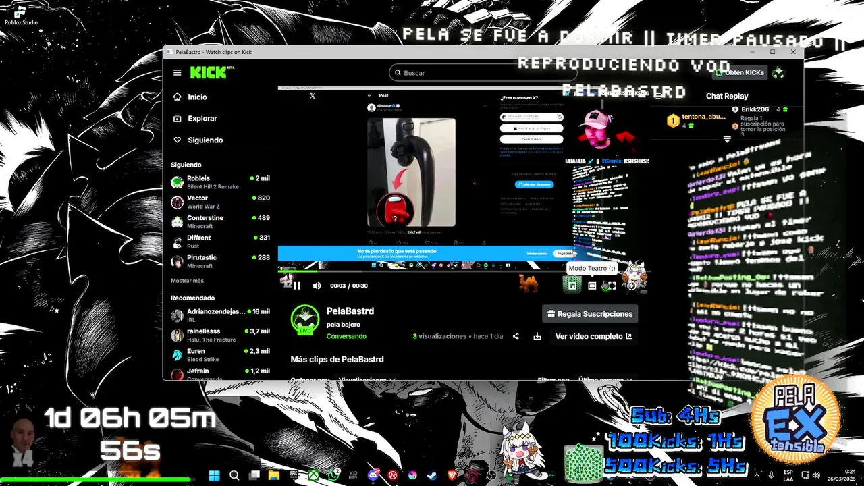Open PelaBastrd channel name link
Viewport: 864px width, 486px height.
[x=350, y=311]
